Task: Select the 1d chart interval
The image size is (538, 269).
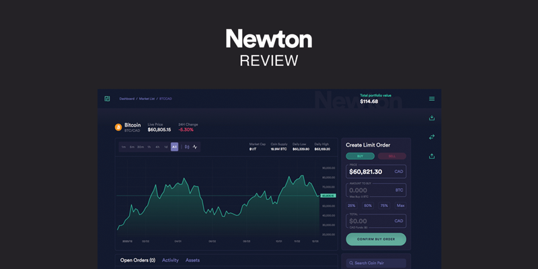Action: tap(165, 147)
